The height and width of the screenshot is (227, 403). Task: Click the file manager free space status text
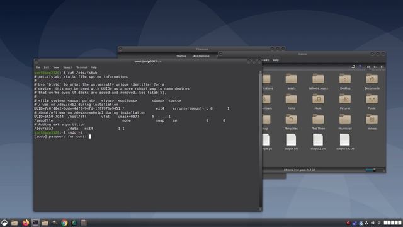(299, 170)
